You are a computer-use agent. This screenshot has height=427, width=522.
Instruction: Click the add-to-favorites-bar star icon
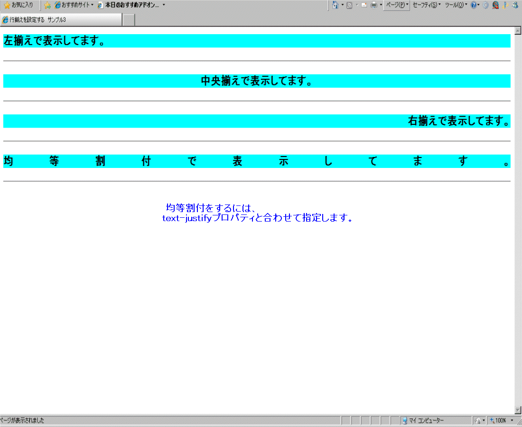pyautogui.click(x=47, y=5)
